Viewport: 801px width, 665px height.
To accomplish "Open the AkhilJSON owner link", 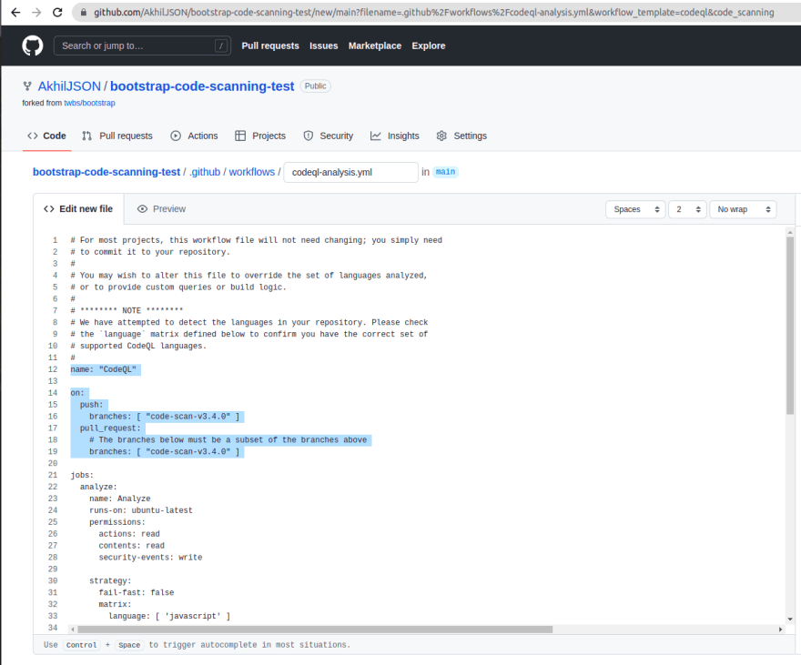I will (x=69, y=86).
